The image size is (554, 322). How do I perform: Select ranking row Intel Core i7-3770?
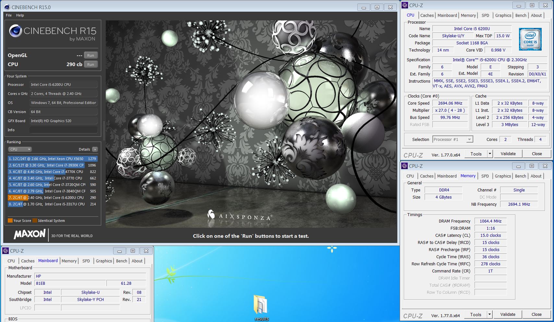pyautogui.click(x=53, y=178)
